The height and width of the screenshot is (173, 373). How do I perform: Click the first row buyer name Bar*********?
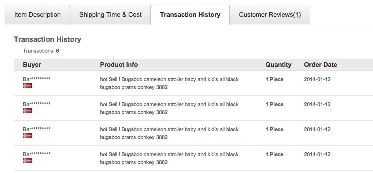coord(37,79)
